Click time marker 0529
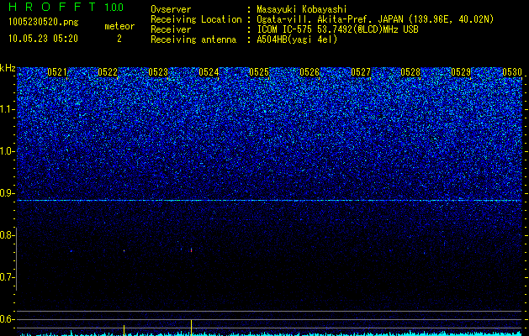 pyautogui.click(x=461, y=72)
